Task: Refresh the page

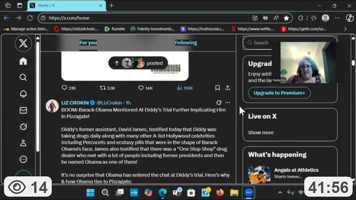Action: (30, 18)
